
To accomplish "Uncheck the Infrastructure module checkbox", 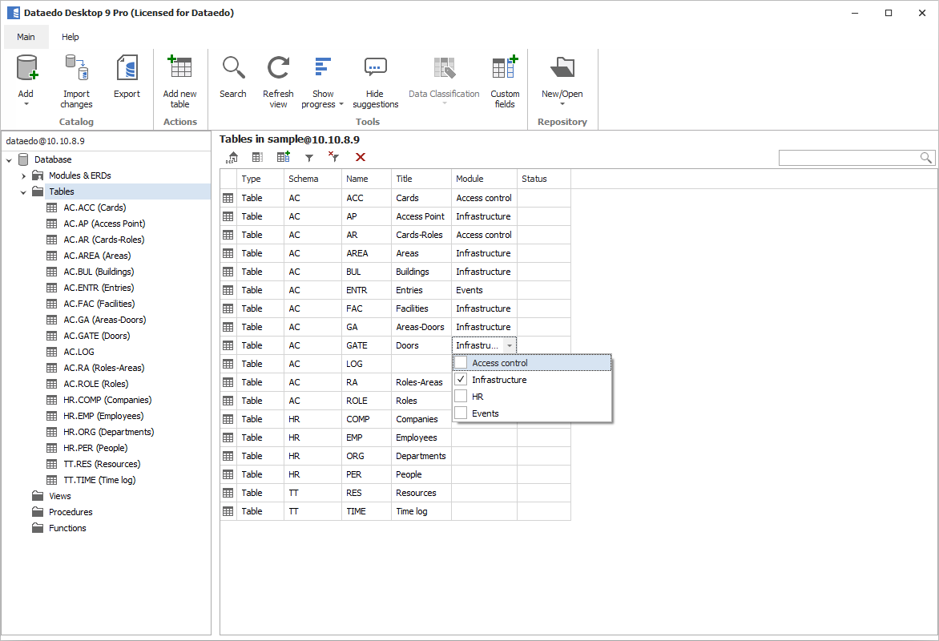I will 461,380.
